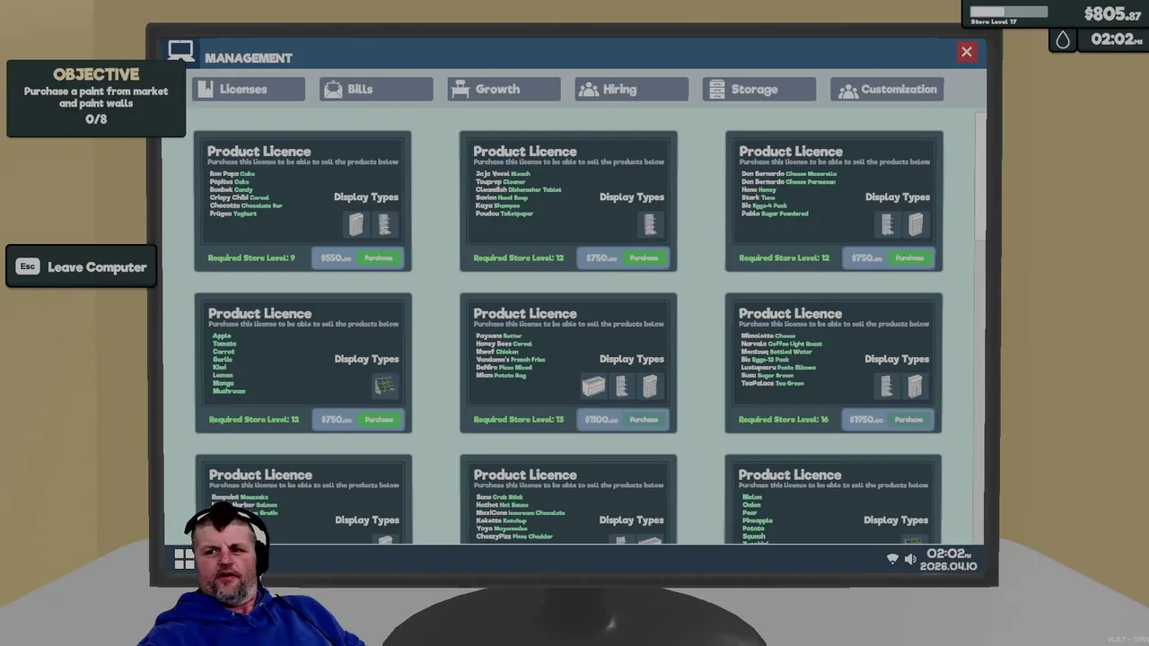Click the Wi-Fi icon in the in-game taskbar
Image resolution: width=1149 pixels, height=646 pixels.
pyautogui.click(x=892, y=559)
